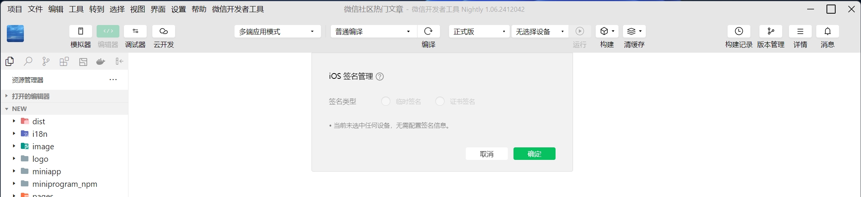Click the project avatar thumbnail
Viewport: 861px width, 197px height.
click(x=16, y=33)
